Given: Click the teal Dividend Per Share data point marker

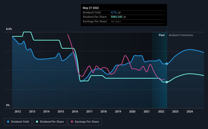Looking at the screenshot, I should [167, 82].
